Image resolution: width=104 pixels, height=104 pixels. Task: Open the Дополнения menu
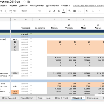(x=52, y=5)
